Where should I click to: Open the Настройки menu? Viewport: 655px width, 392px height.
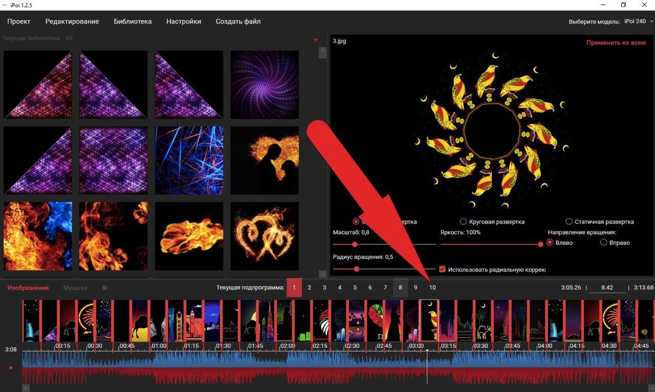pos(184,21)
